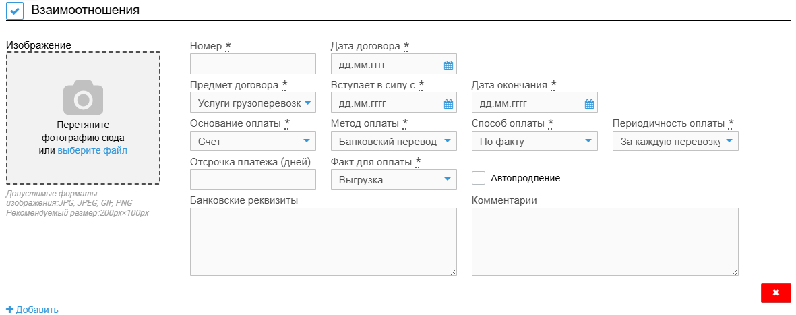The width and height of the screenshot is (796, 315).
Task: Toggle the Взаимоотношения section checkbox
Action: coord(15,10)
